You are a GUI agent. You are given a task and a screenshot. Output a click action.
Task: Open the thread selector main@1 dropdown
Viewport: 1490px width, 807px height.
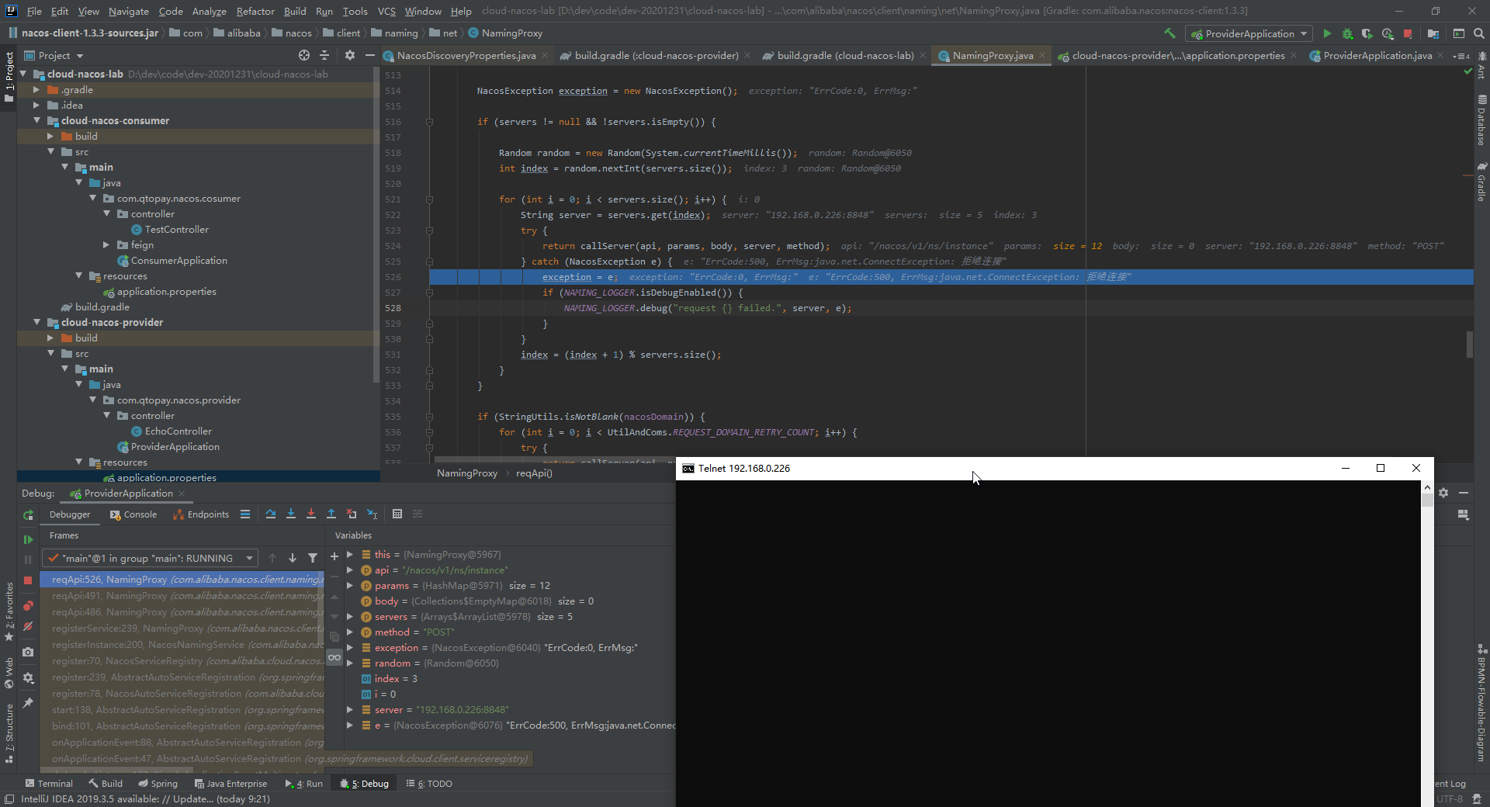tap(150, 558)
